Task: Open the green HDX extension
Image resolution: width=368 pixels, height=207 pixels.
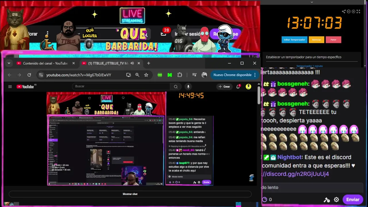Action: tap(160, 75)
